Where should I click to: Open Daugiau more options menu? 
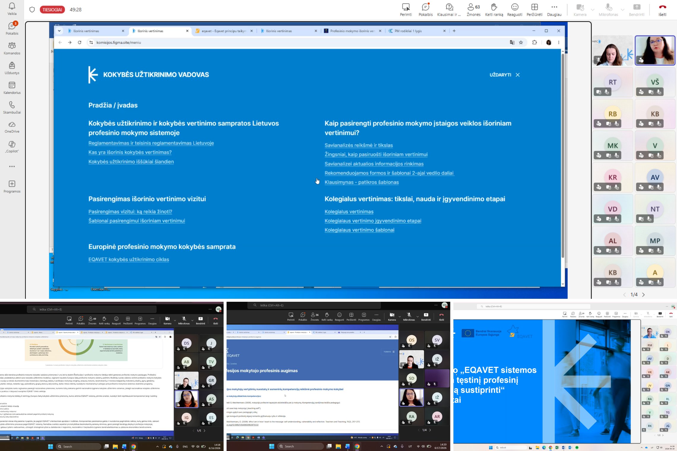[x=554, y=9]
